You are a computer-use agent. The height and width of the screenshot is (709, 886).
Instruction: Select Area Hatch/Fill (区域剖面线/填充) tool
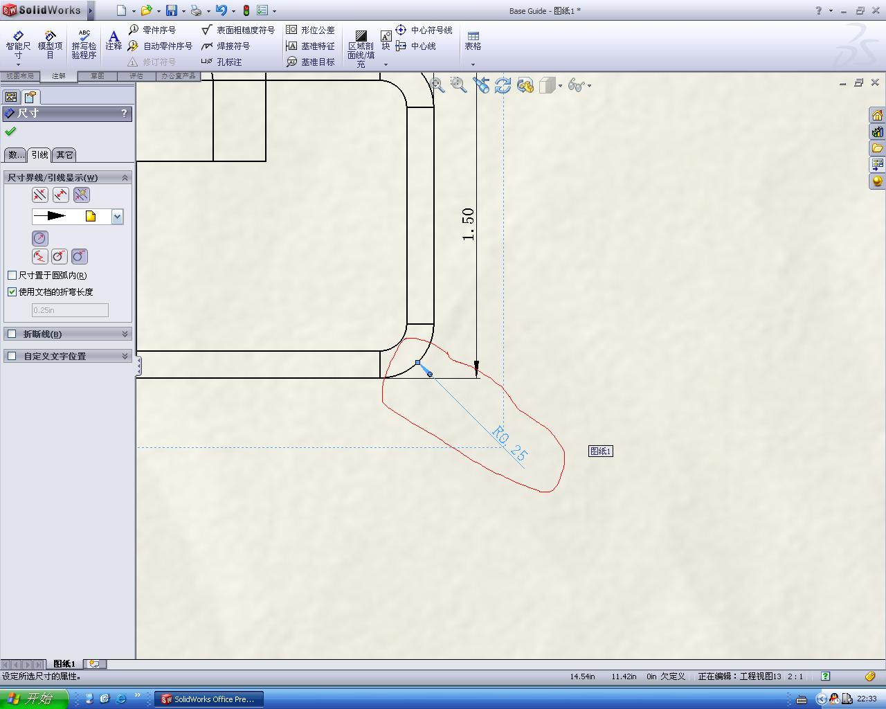point(361,48)
